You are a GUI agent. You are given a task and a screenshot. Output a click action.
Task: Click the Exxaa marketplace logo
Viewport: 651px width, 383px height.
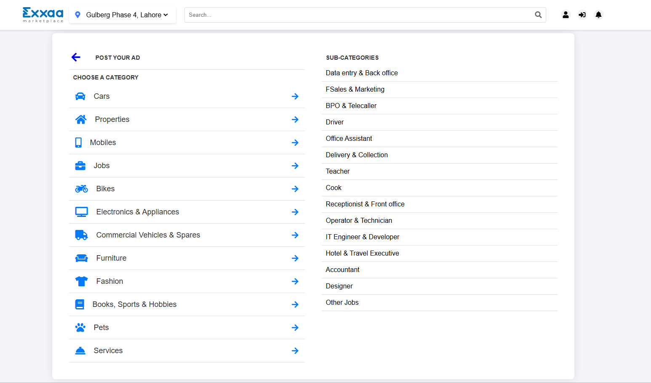pyautogui.click(x=43, y=15)
